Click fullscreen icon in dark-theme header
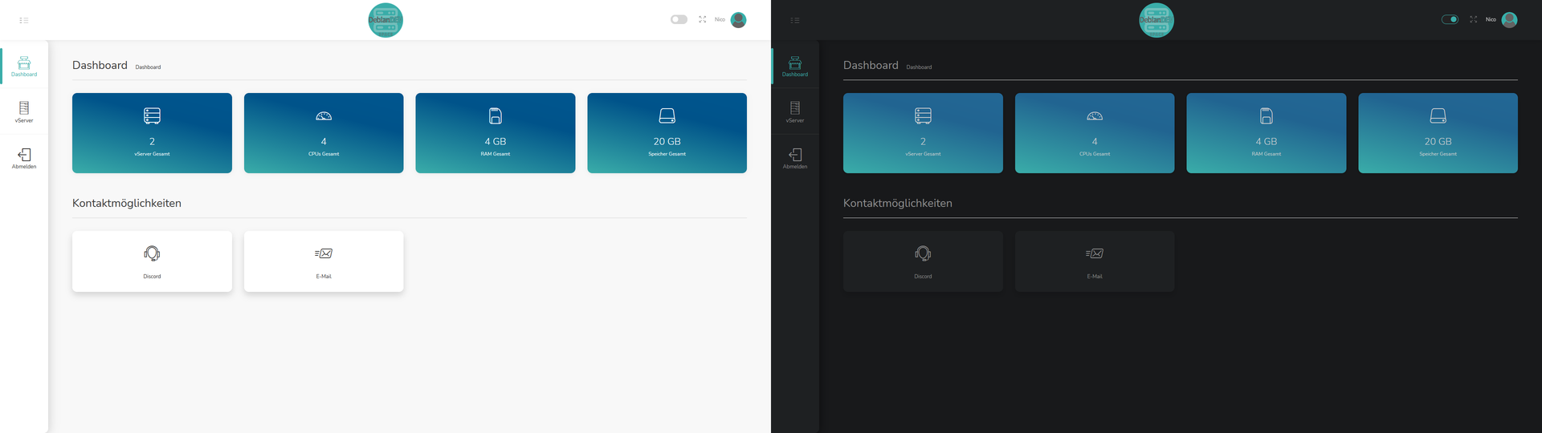This screenshot has width=1542, height=433. point(1474,19)
